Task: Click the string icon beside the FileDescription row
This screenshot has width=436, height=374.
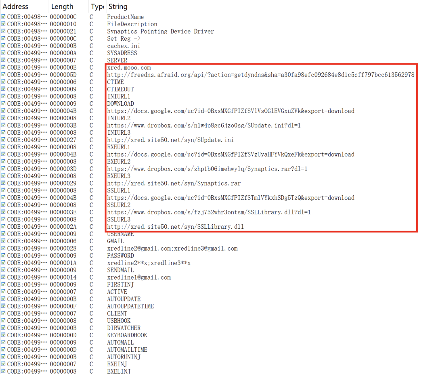Action: point(3,24)
